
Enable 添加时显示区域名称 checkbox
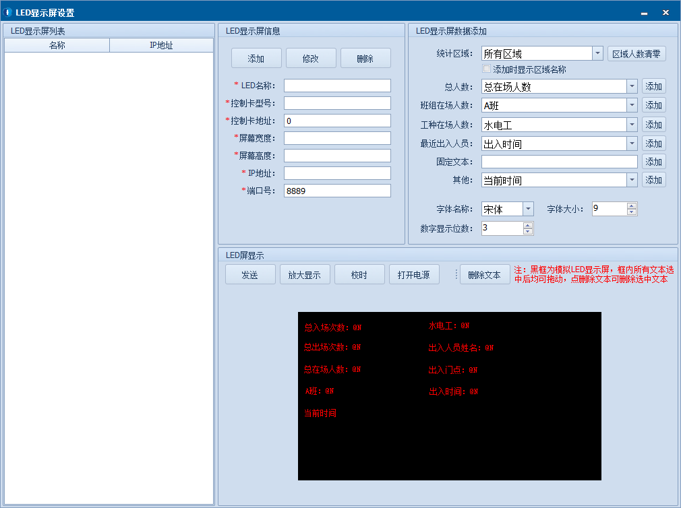coord(487,69)
